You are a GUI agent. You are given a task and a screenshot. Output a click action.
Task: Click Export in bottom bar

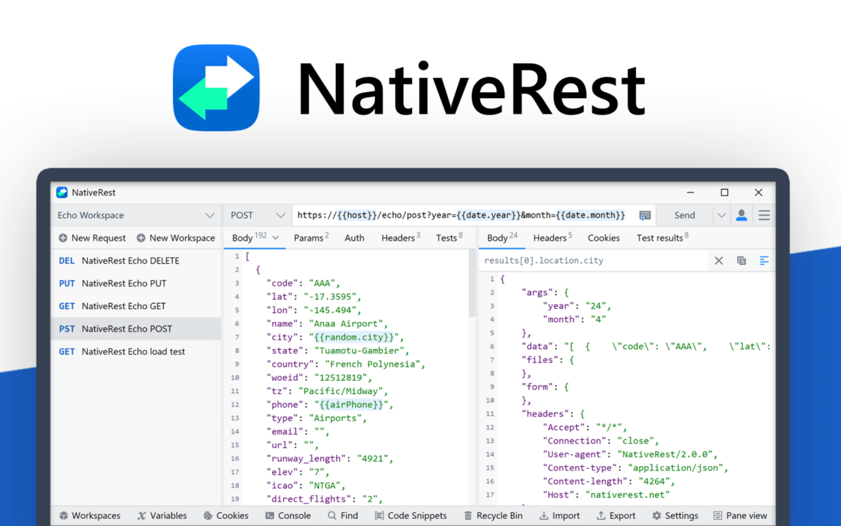(x=616, y=515)
